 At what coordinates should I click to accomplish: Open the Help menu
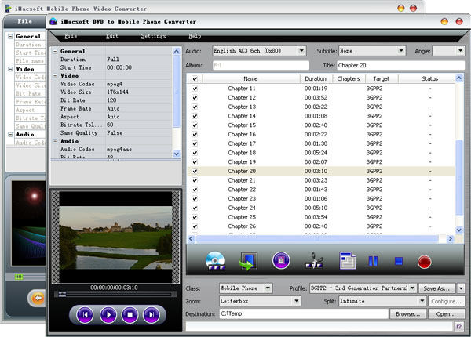(x=195, y=36)
